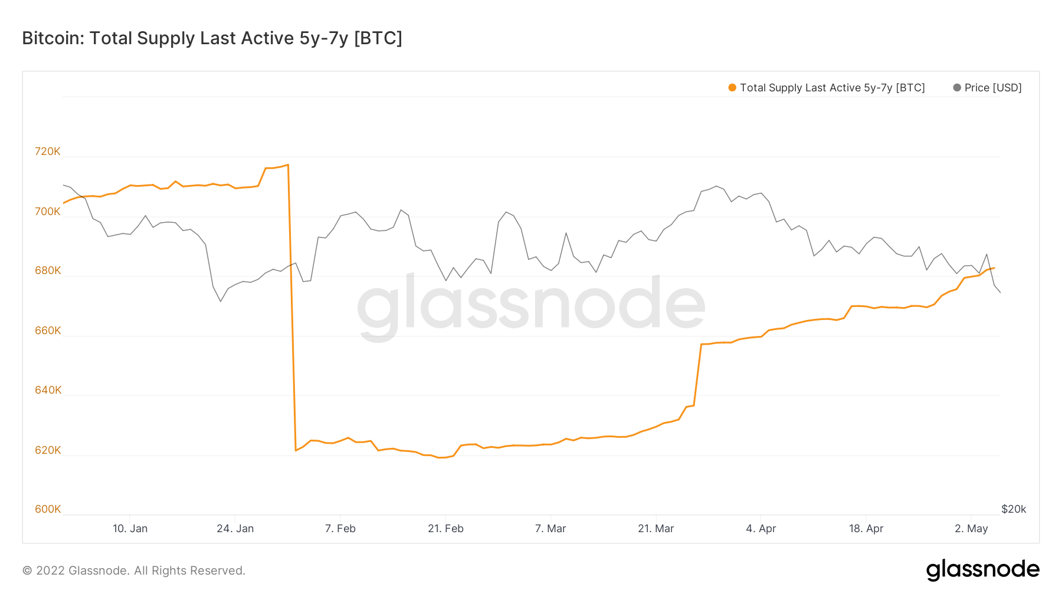Viewport: 1062px width, 597px height.
Task: Click the 2. May date marker
Action: [x=971, y=529]
